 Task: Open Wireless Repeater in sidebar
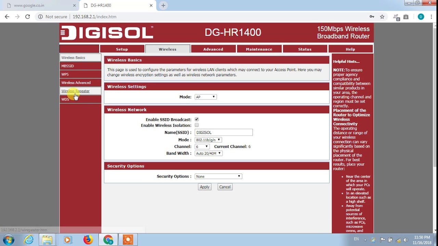click(x=80, y=91)
